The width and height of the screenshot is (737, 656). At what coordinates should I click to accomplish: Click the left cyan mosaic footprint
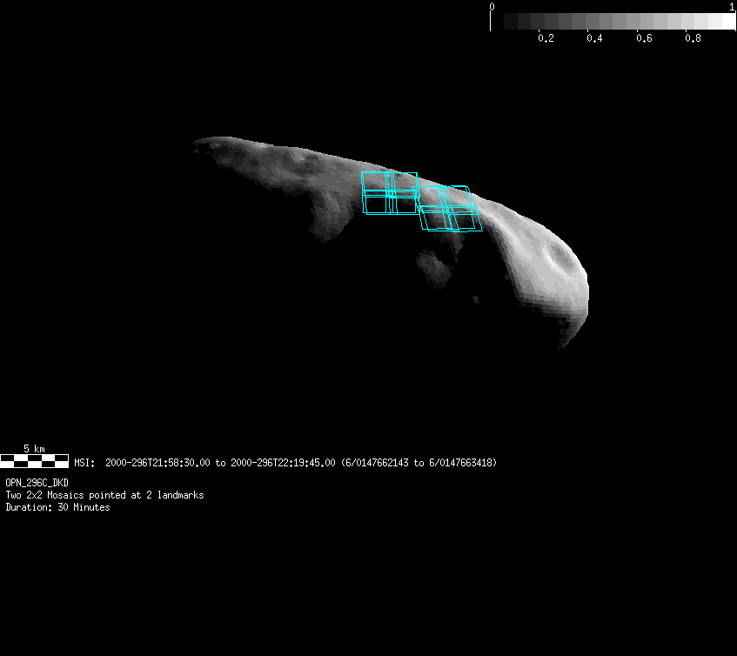(x=389, y=193)
